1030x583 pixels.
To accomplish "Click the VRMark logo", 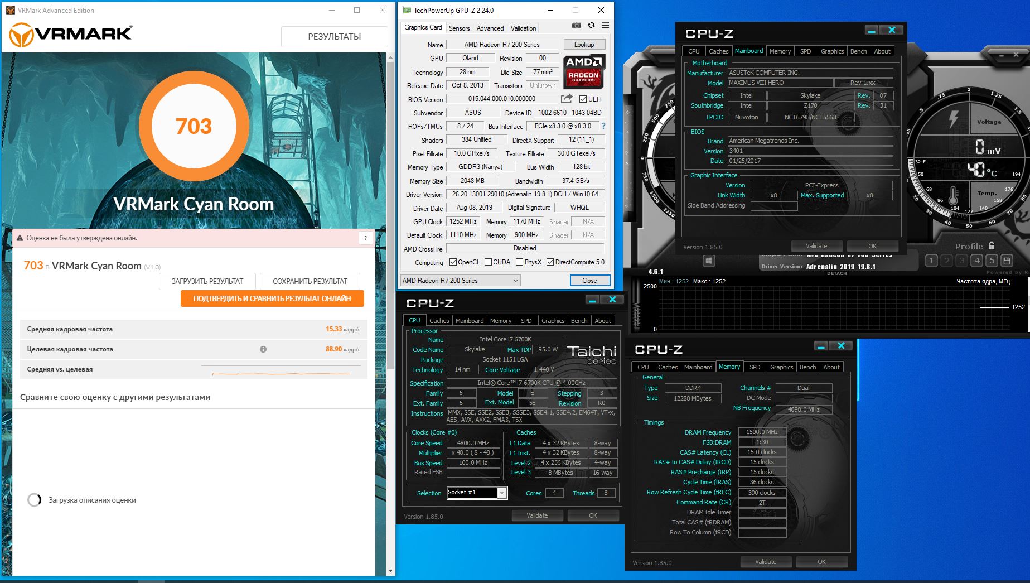I will pos(71,35).
